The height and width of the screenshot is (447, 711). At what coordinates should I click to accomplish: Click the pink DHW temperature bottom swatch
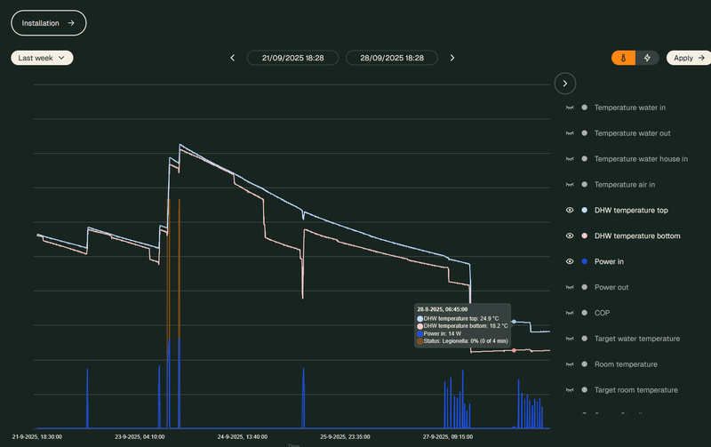[585, 235]
